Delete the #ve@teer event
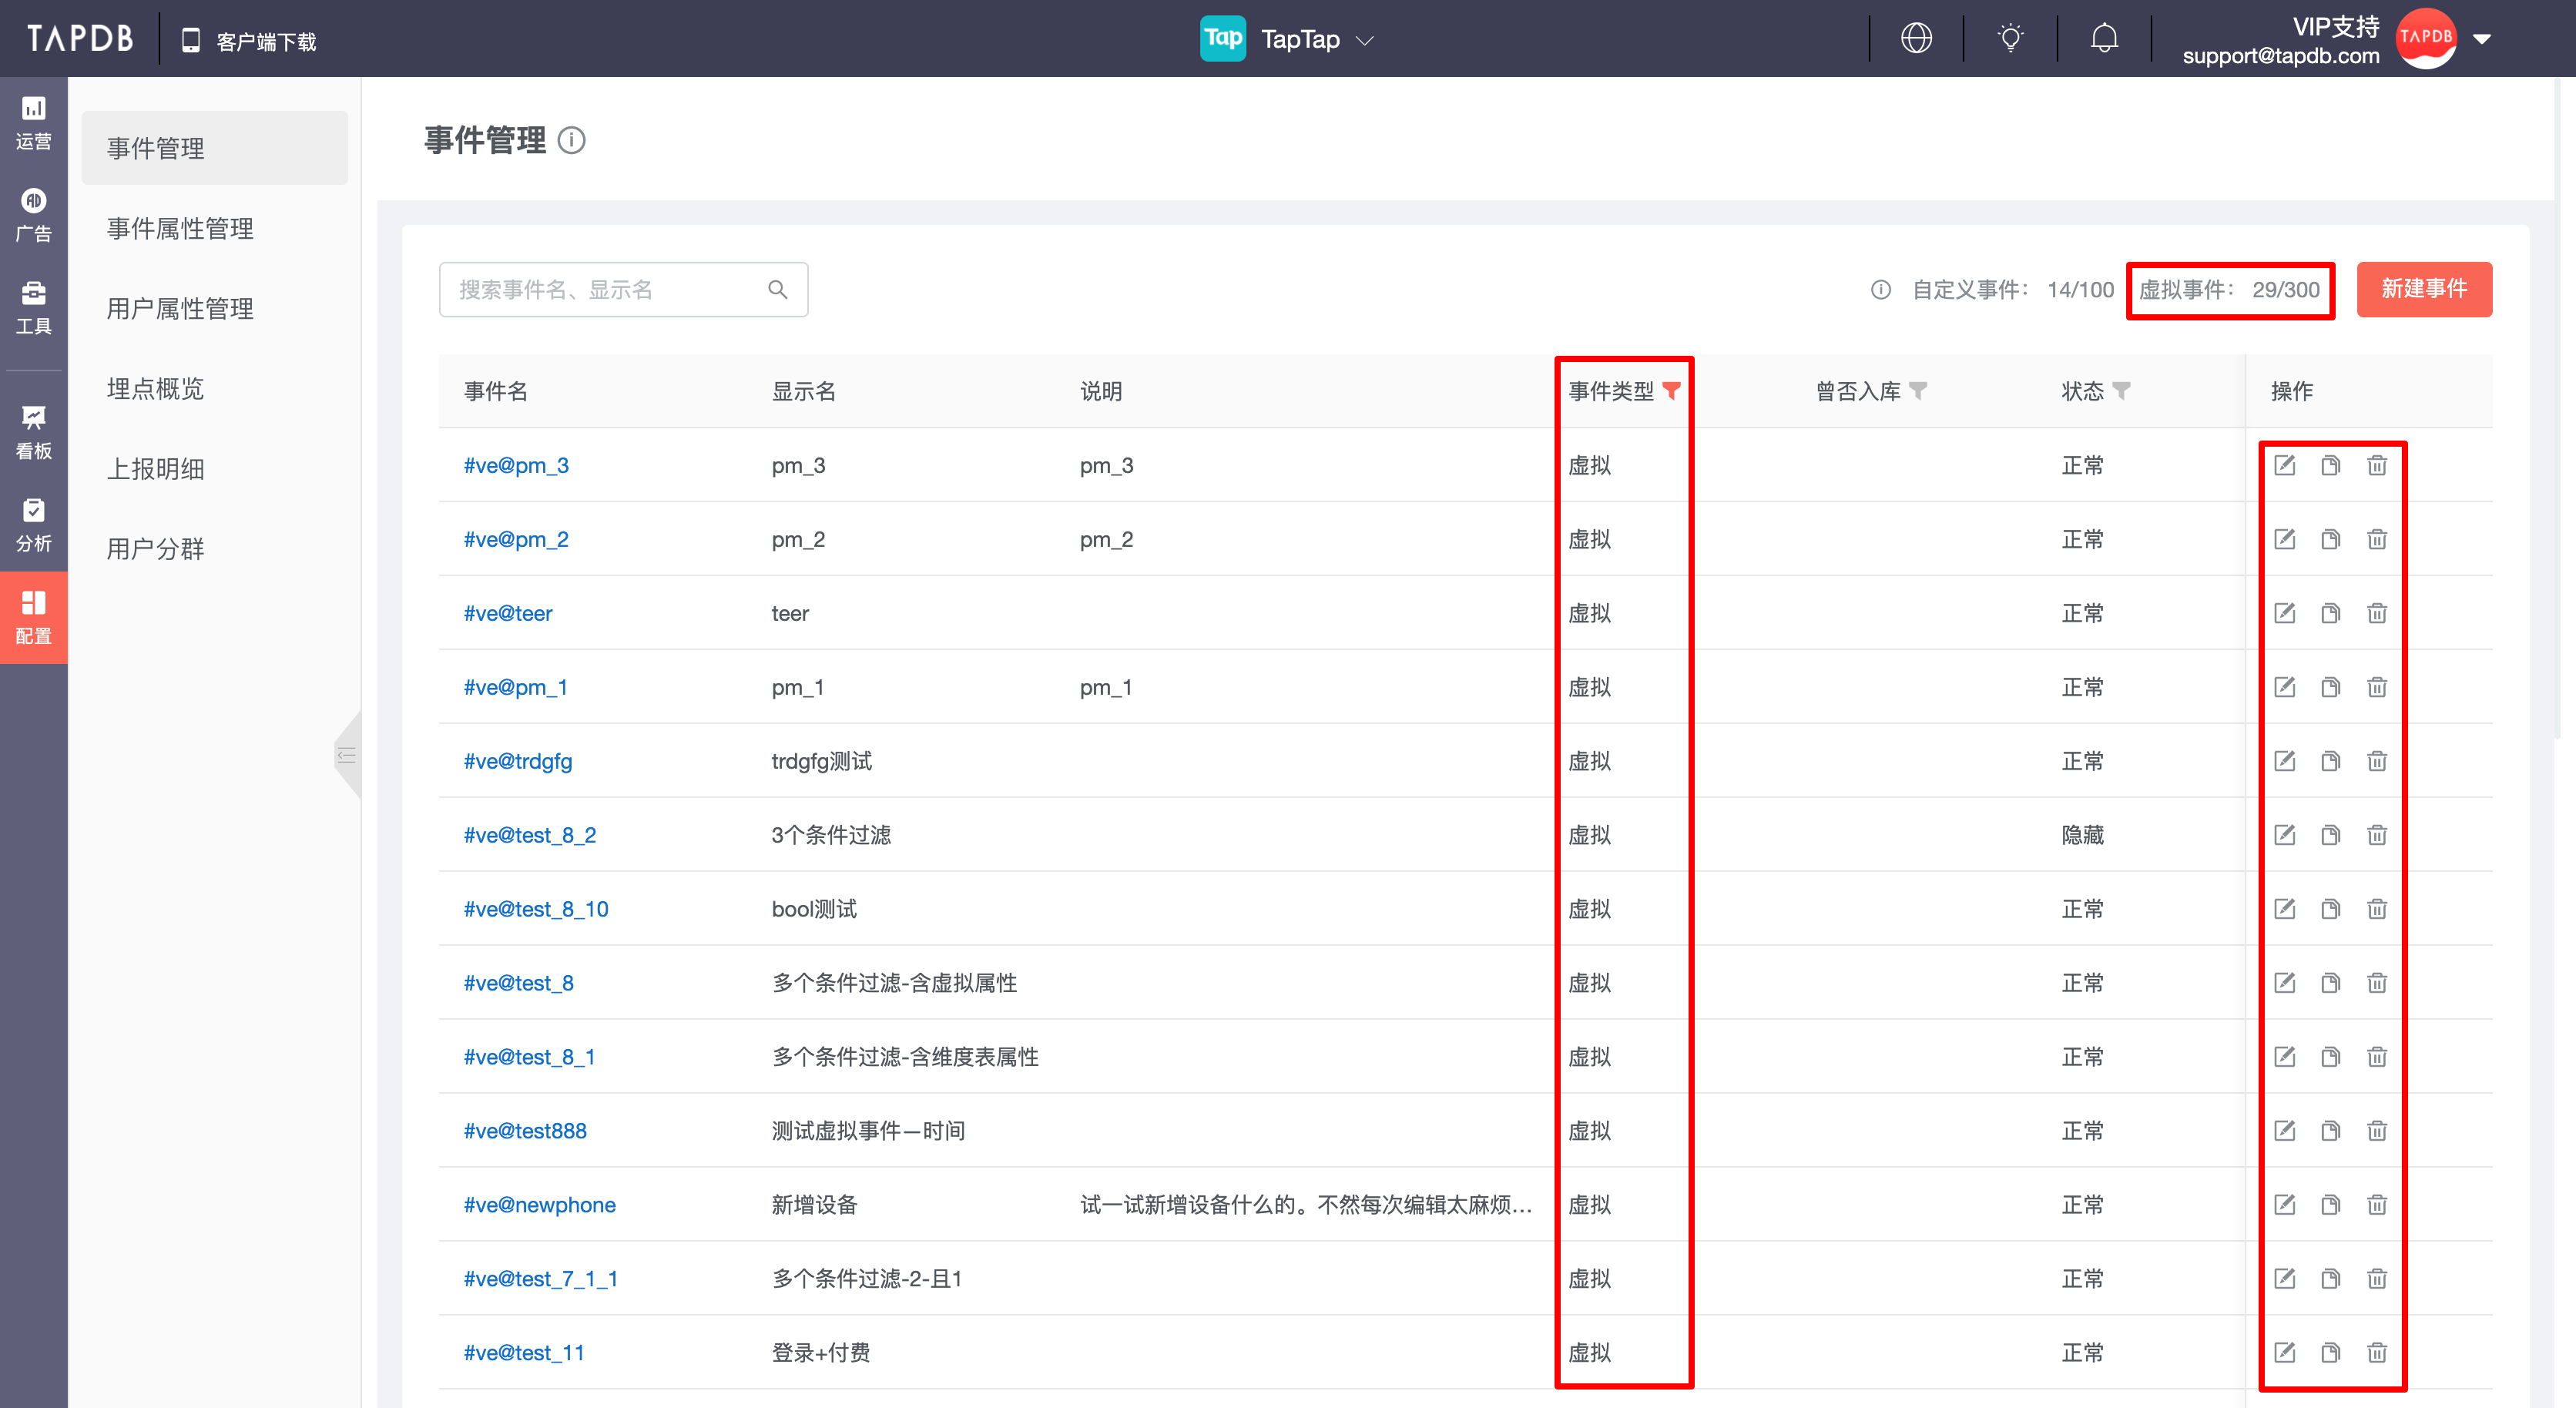The height and width of the screenshot is (1408, 2576). point(2377,613)
